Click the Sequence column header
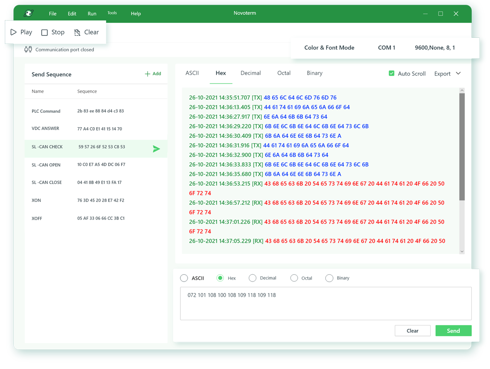This screenshot has width=490, height=369. coord(87,91)
